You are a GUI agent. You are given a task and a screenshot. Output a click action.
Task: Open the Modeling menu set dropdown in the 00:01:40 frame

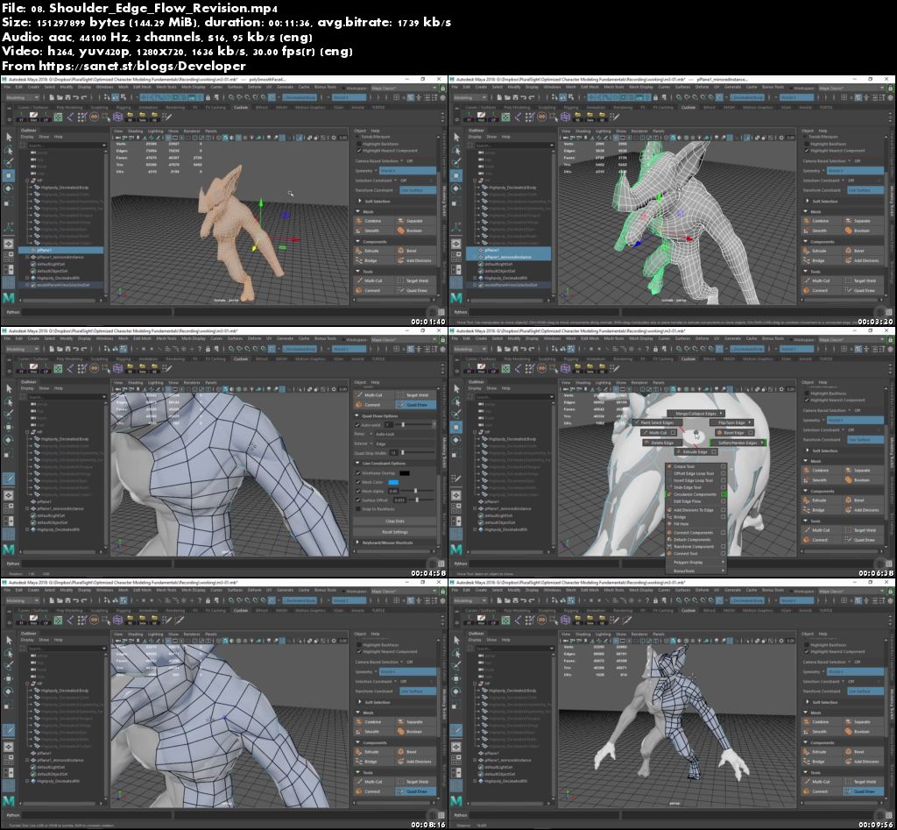(23, 97)
